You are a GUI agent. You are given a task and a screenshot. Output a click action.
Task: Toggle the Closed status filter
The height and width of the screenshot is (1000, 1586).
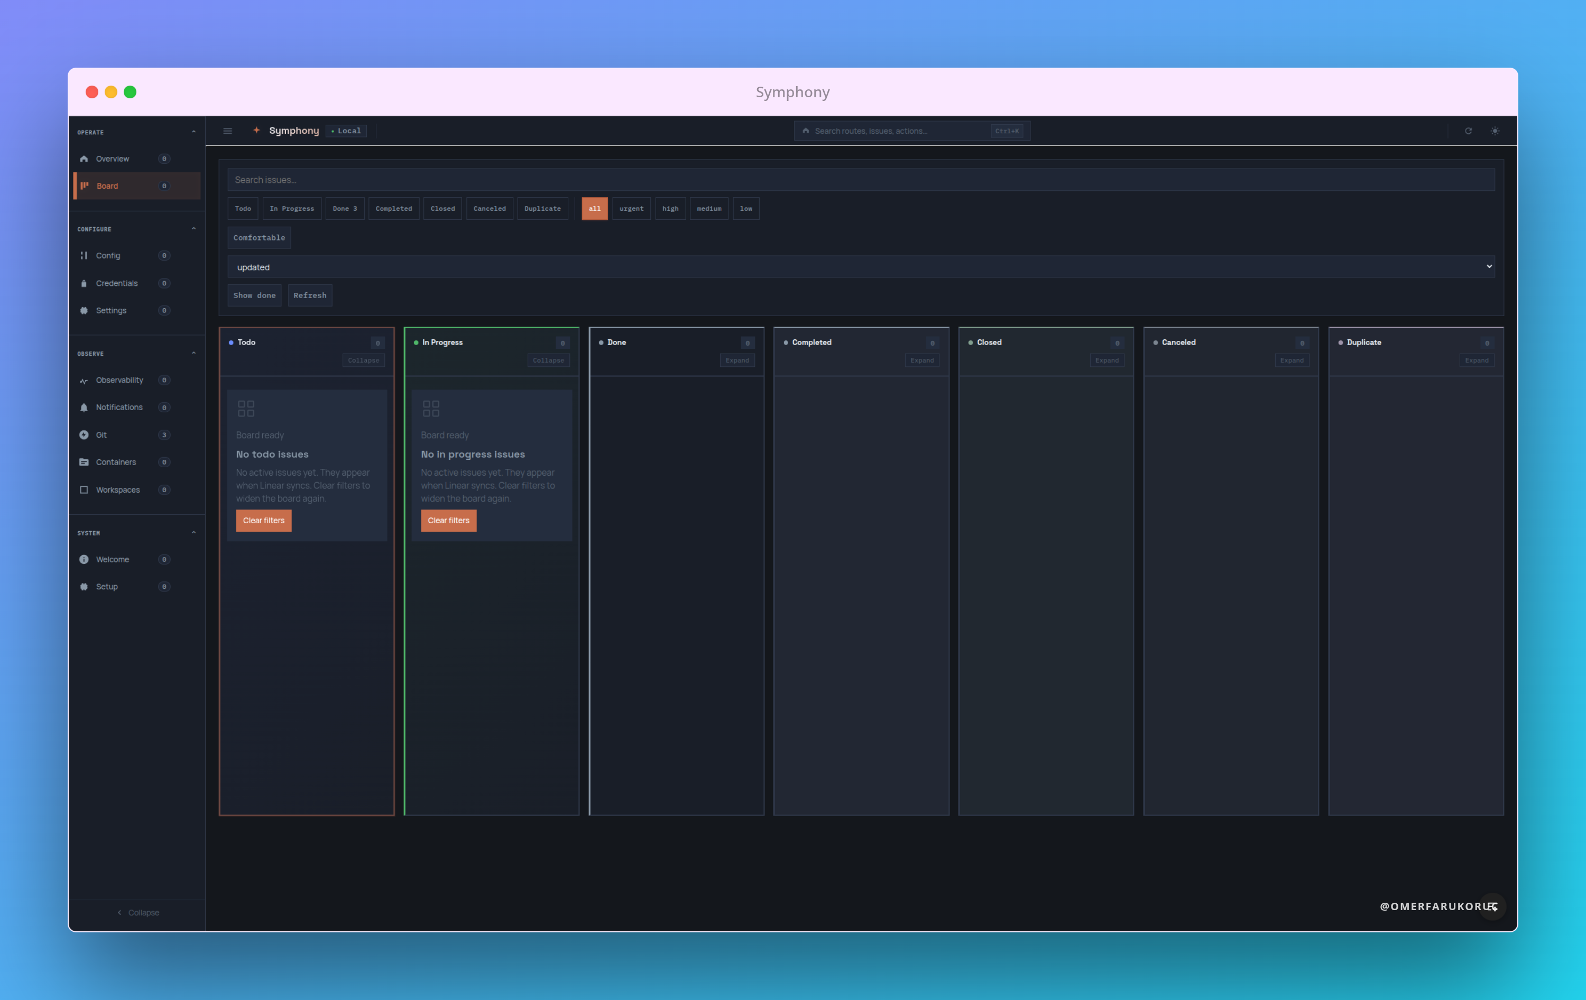tap(442, 209)
